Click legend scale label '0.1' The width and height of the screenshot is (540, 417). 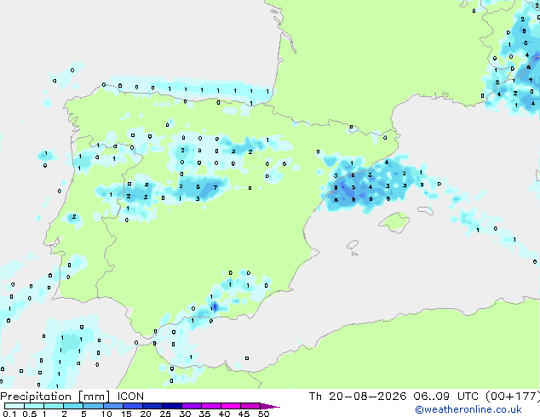tap(9, 414)
